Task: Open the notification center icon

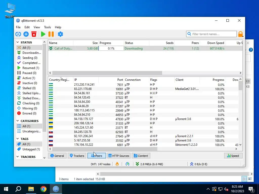Action: (x=251, y=189)
